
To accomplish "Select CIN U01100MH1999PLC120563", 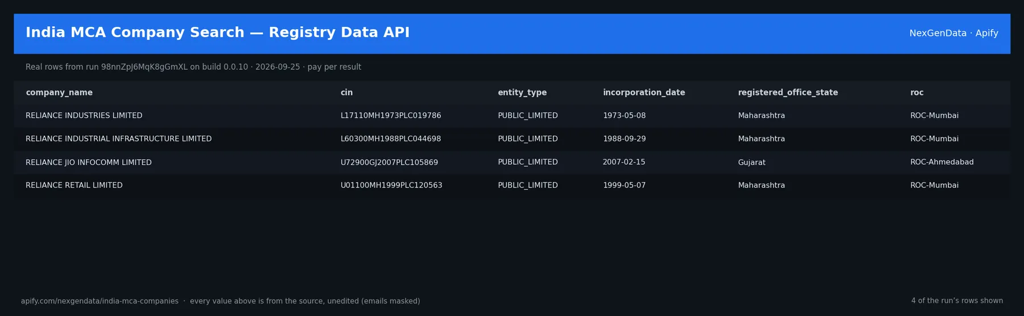I will click(391, 185).
